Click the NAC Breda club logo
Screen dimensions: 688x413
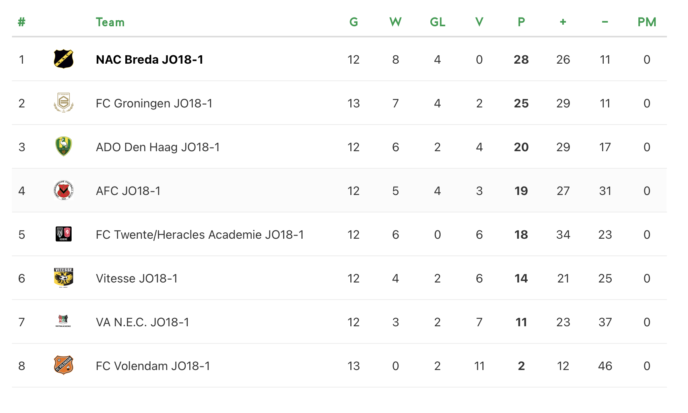64,59
